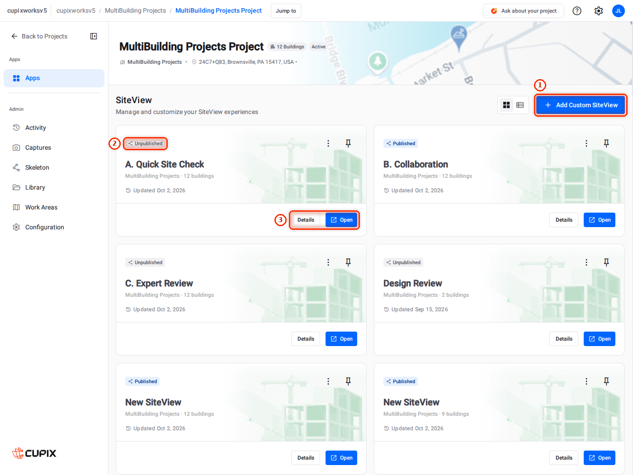Viewport: 633px width, 475px height.
Task: Pin the C. Expert Review card
Action: pyautogui.click(x=348, y=262)
